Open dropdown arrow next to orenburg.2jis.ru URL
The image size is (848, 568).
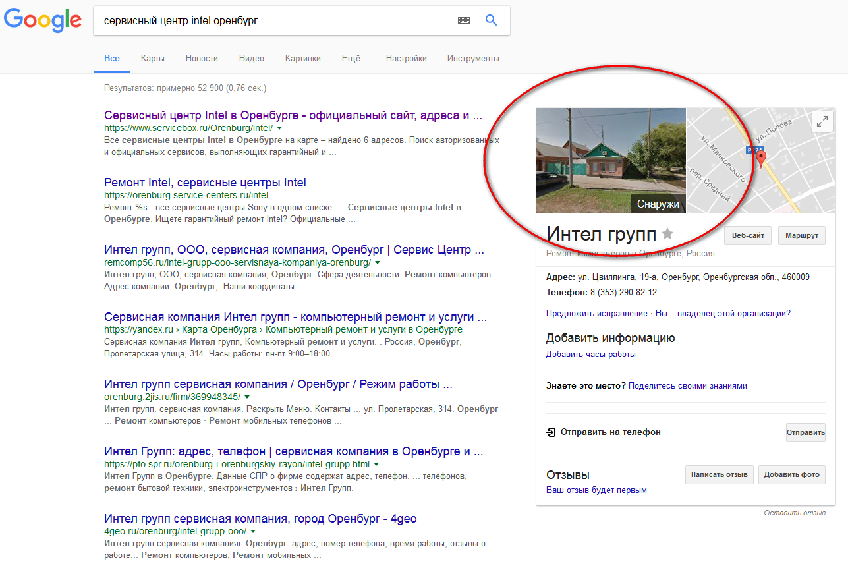coord(247,397)
